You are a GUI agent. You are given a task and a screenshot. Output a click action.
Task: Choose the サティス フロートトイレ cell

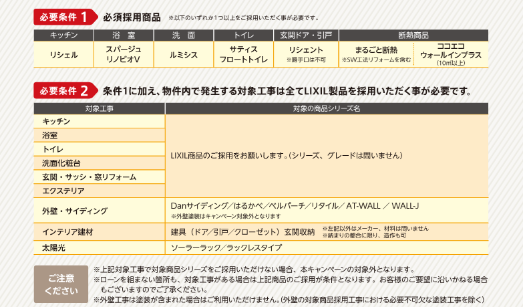click(243, 54)
